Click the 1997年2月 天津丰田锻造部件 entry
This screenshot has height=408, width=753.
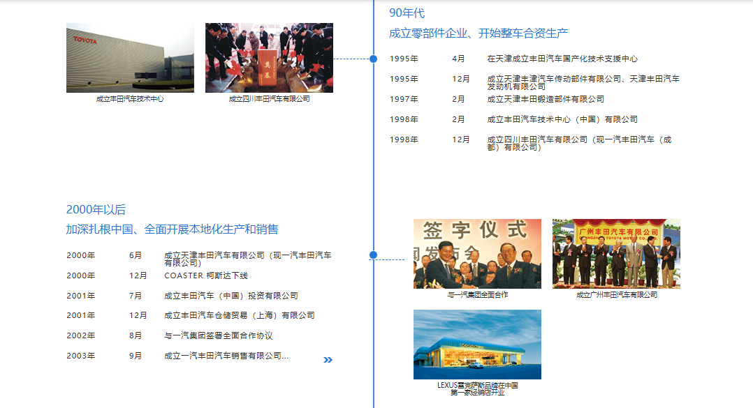coord(545,99)
